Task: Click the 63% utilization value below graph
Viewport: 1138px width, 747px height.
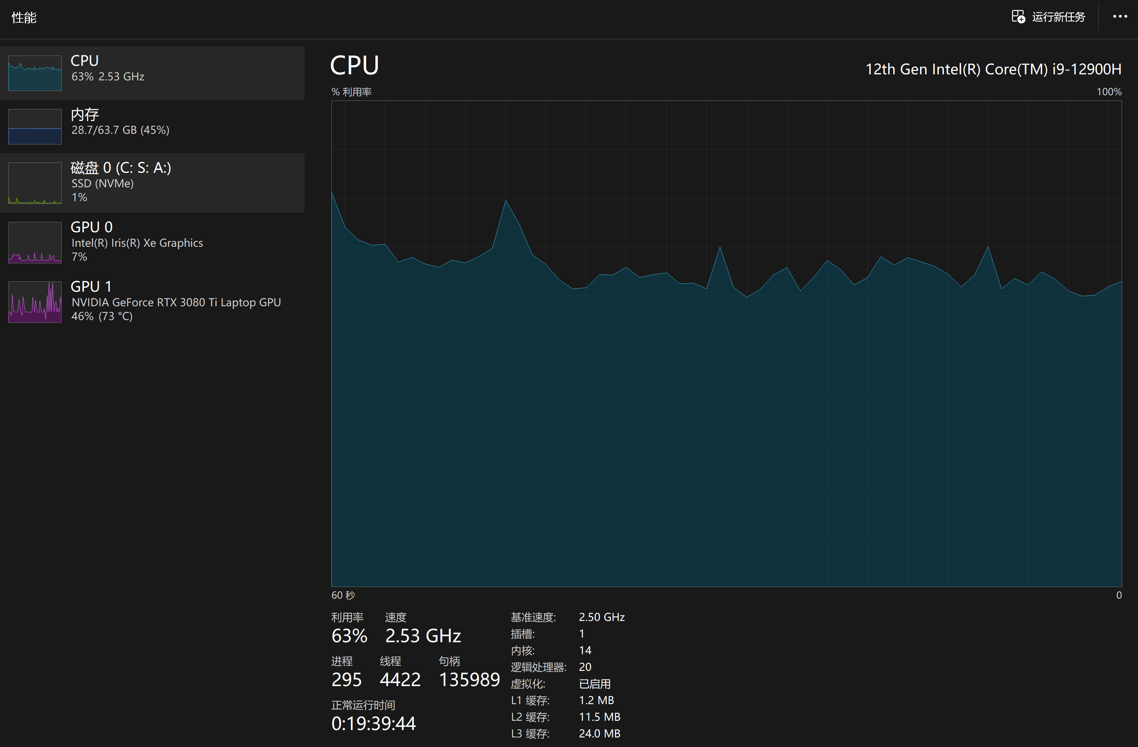Action: pyautogui.click(x=349, y=635)
